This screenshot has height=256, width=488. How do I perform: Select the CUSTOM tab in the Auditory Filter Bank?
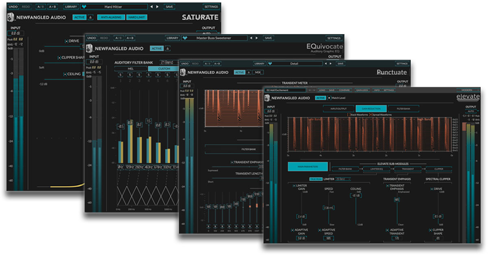(x=164, y=69)
